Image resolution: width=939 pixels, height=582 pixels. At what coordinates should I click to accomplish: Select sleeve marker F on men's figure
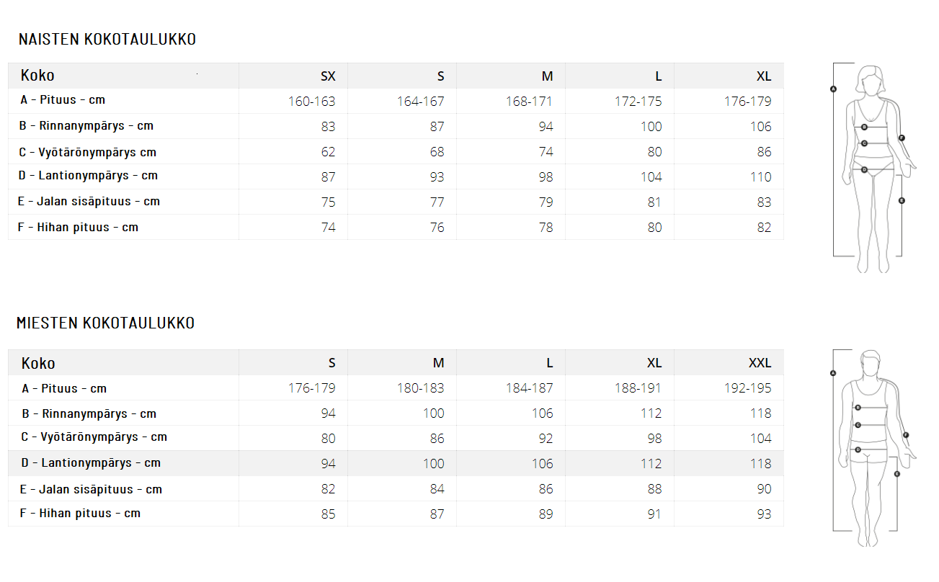click(906, 435)
